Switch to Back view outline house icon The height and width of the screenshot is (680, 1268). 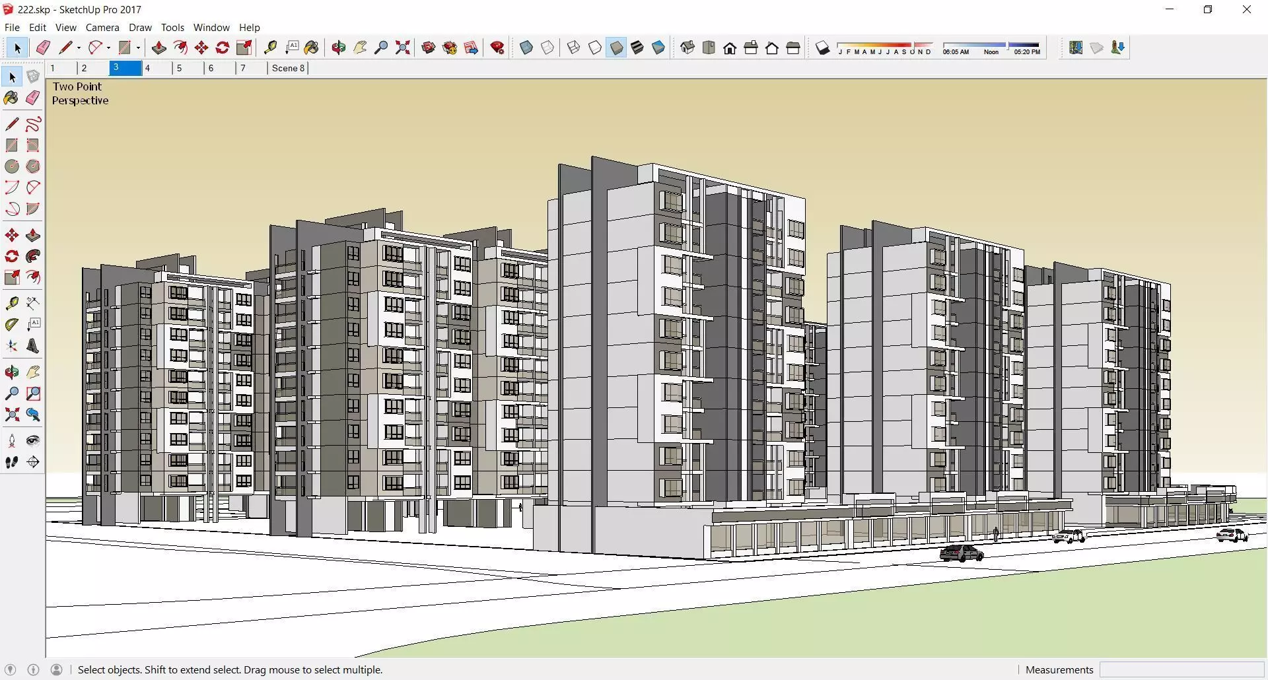pos(772,48)
